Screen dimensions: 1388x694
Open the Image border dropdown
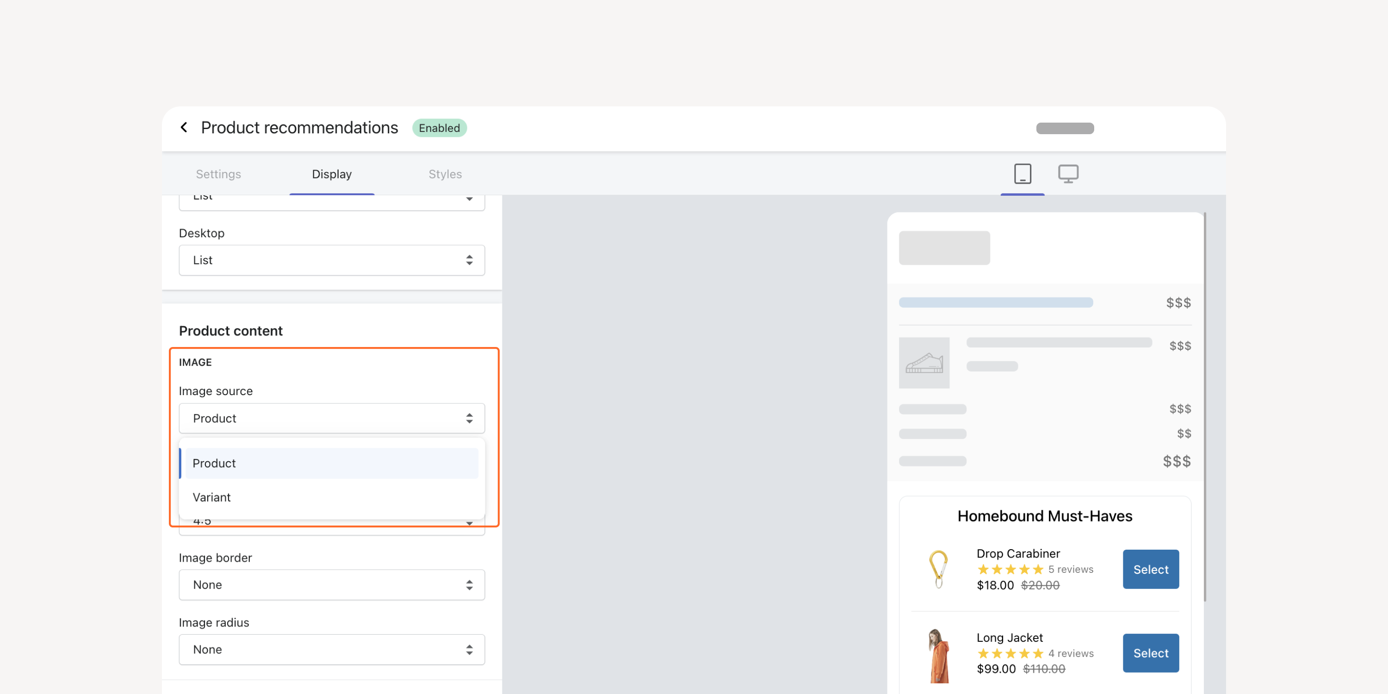click(x=331, y=585)
